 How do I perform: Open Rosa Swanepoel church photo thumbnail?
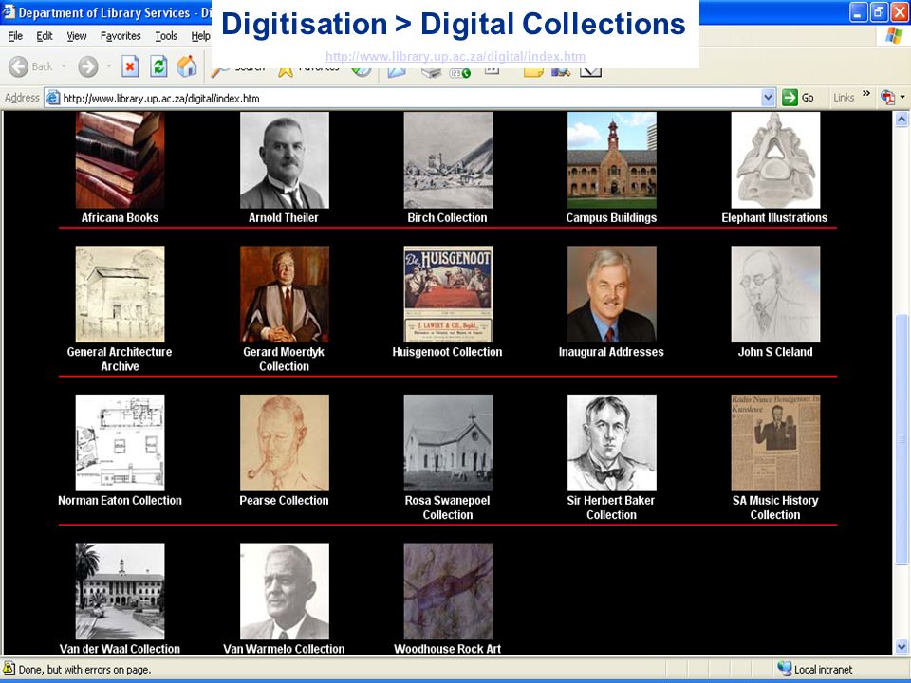click(x=449, y=443)
